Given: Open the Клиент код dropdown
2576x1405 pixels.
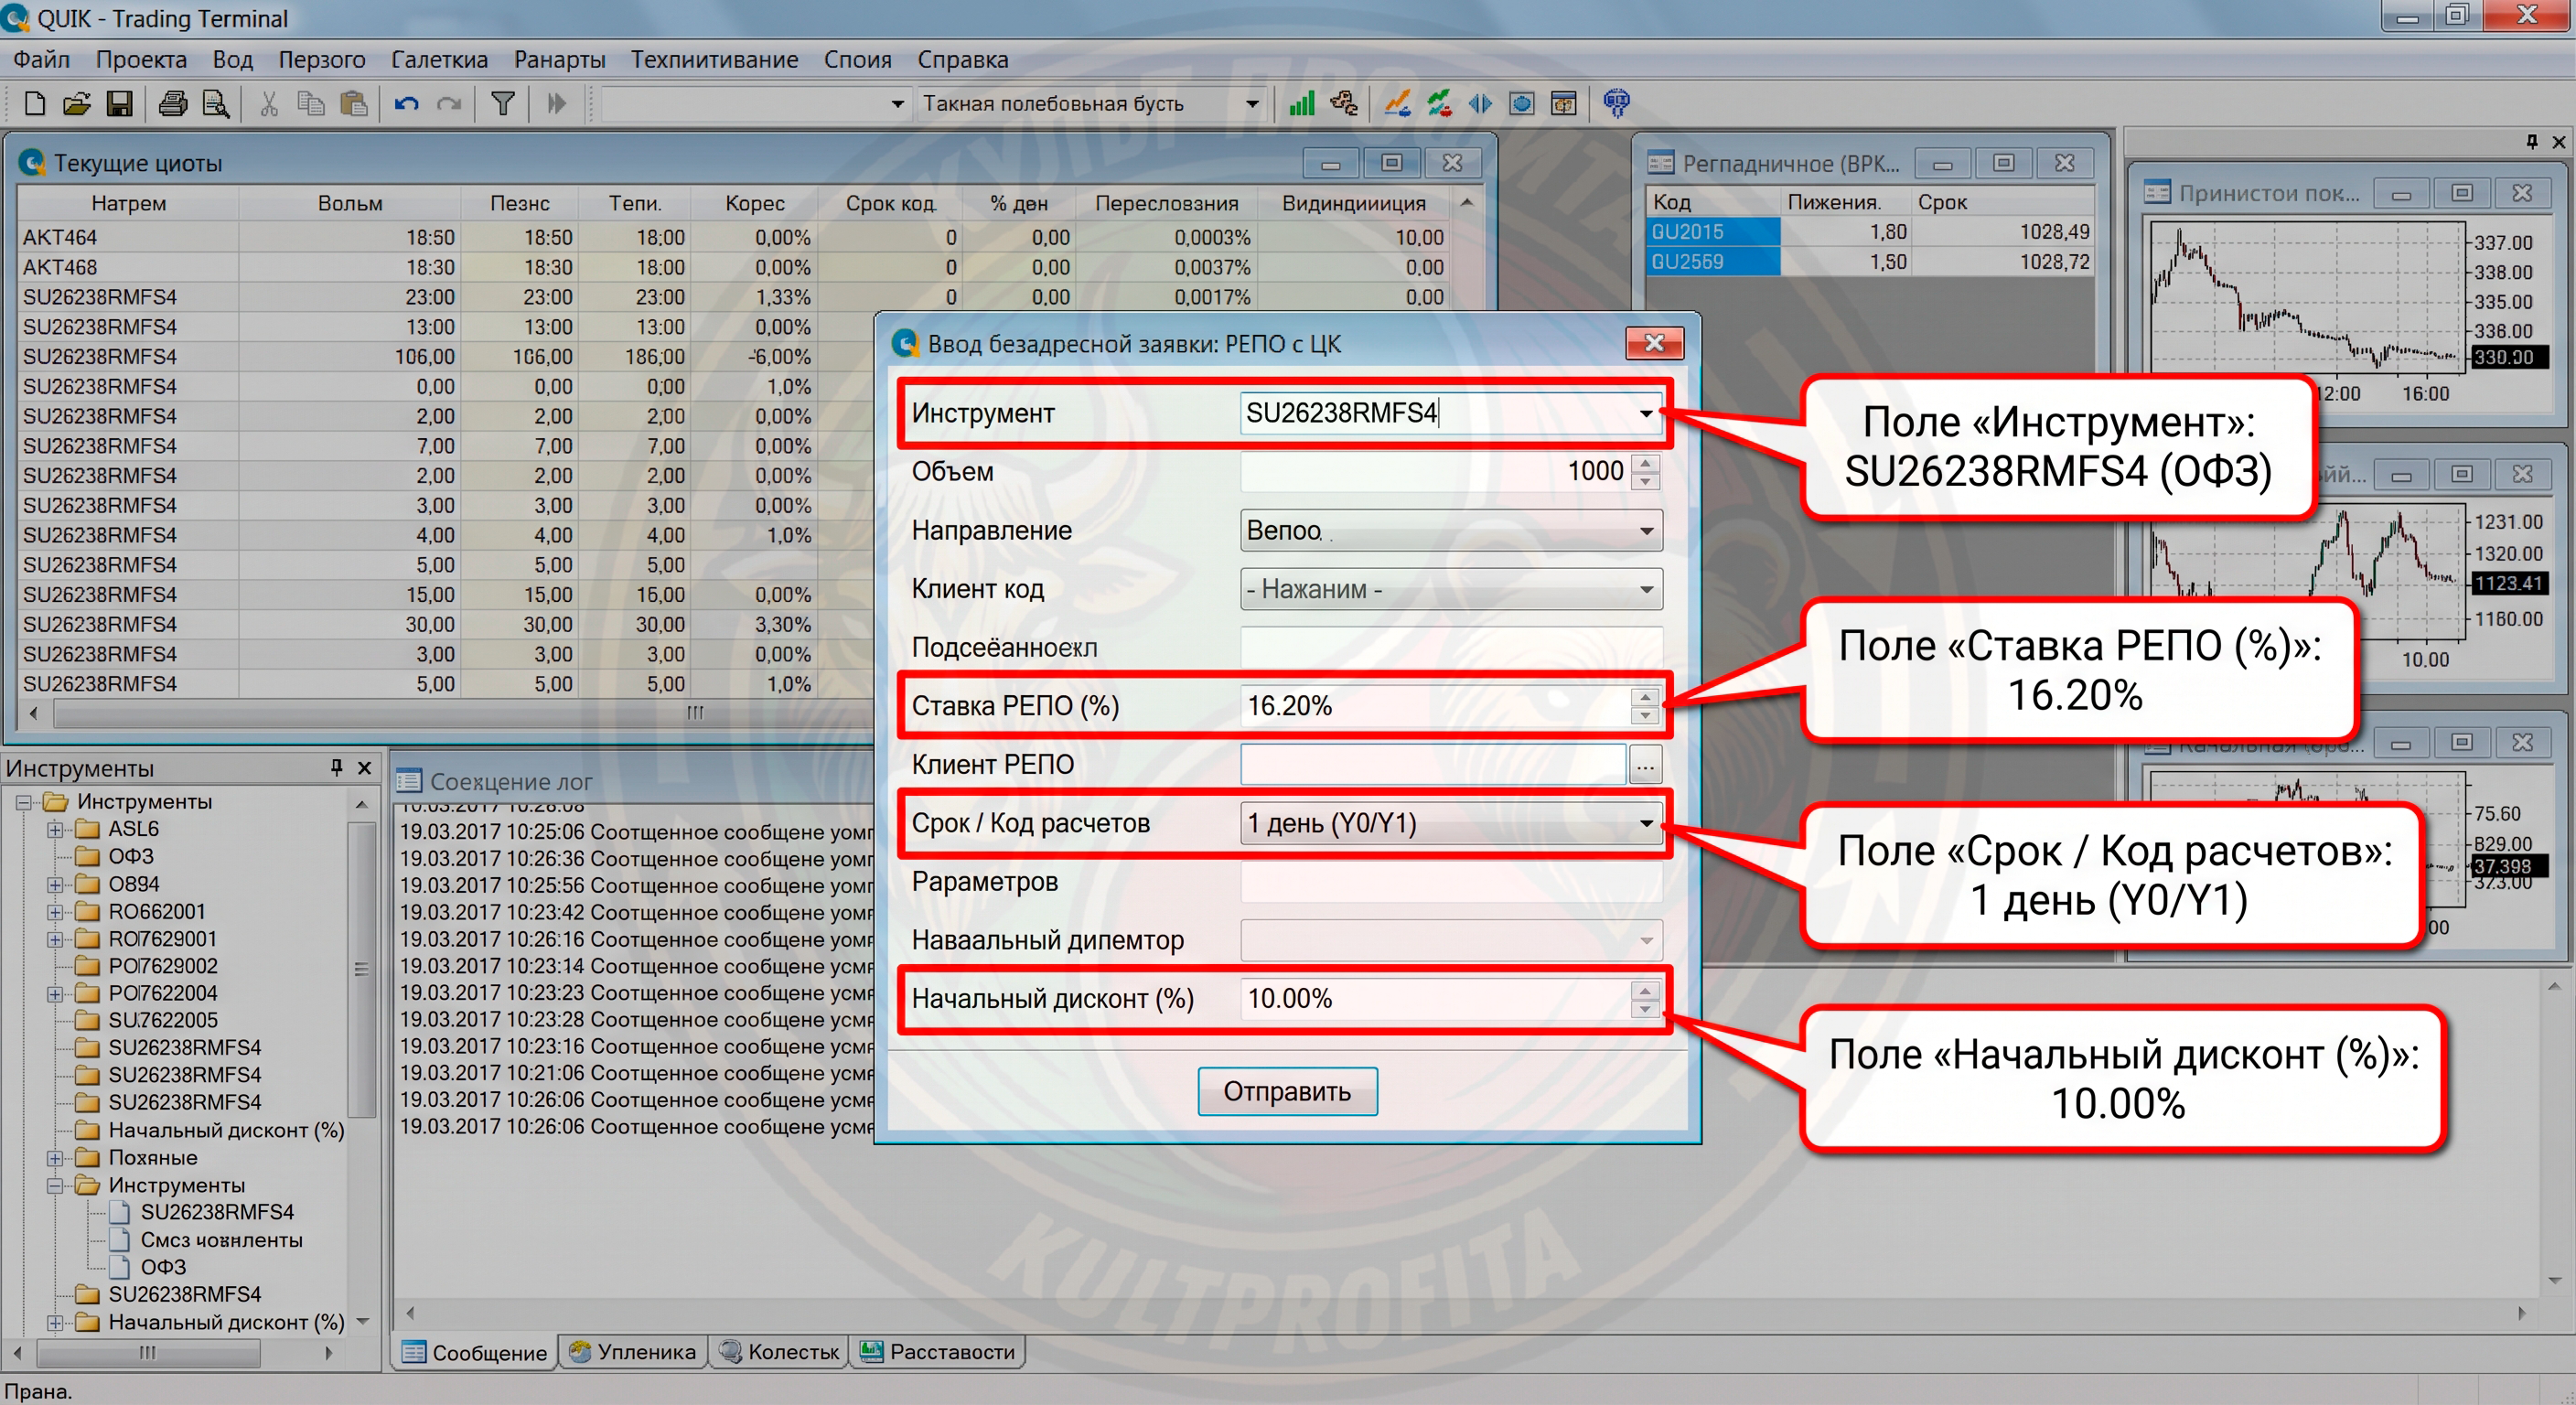Looking at the screenshot, I should coord(1646,589).
